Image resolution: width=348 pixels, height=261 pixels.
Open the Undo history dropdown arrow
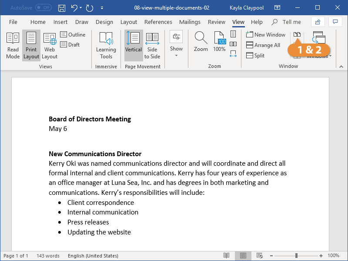81,8
